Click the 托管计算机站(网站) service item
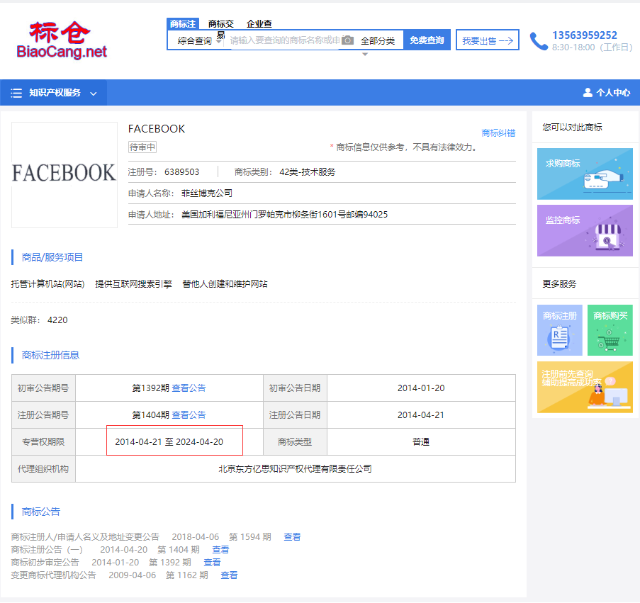This screenshot has width=640, height=603. (x=47, y=284)
